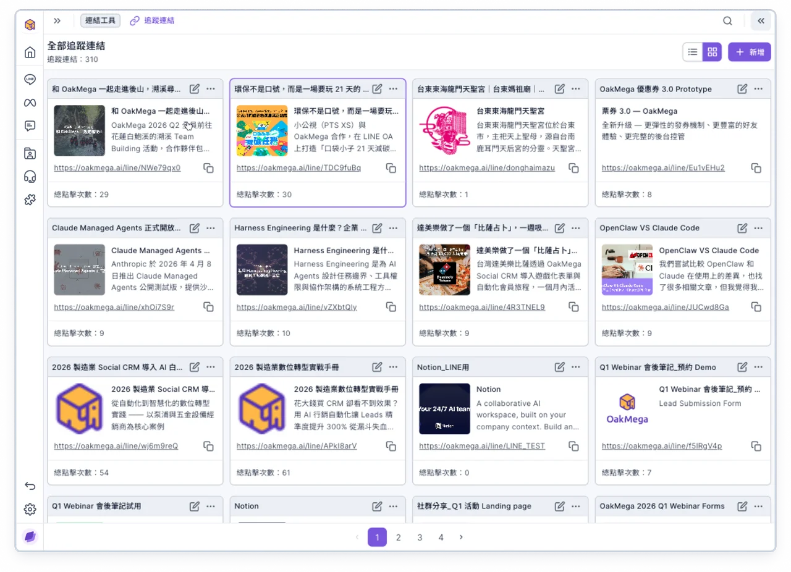Select the 追蹤連結 breadcrumb
791x572 pixels.
pos(152,20)
